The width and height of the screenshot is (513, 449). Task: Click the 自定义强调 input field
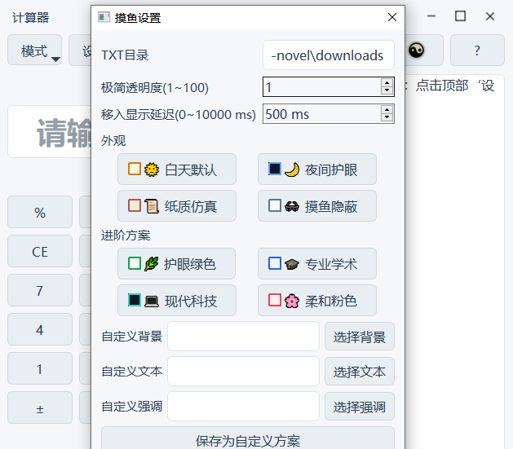click(243, 406)
